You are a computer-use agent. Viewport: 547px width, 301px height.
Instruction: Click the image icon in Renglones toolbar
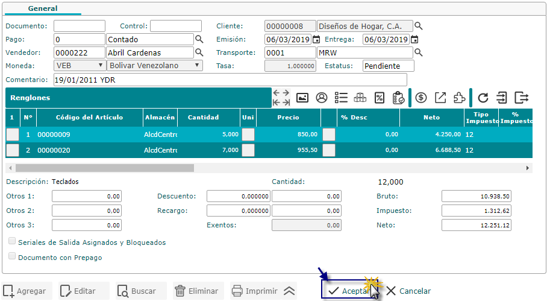pyautogui.click(x=302, y=98)
